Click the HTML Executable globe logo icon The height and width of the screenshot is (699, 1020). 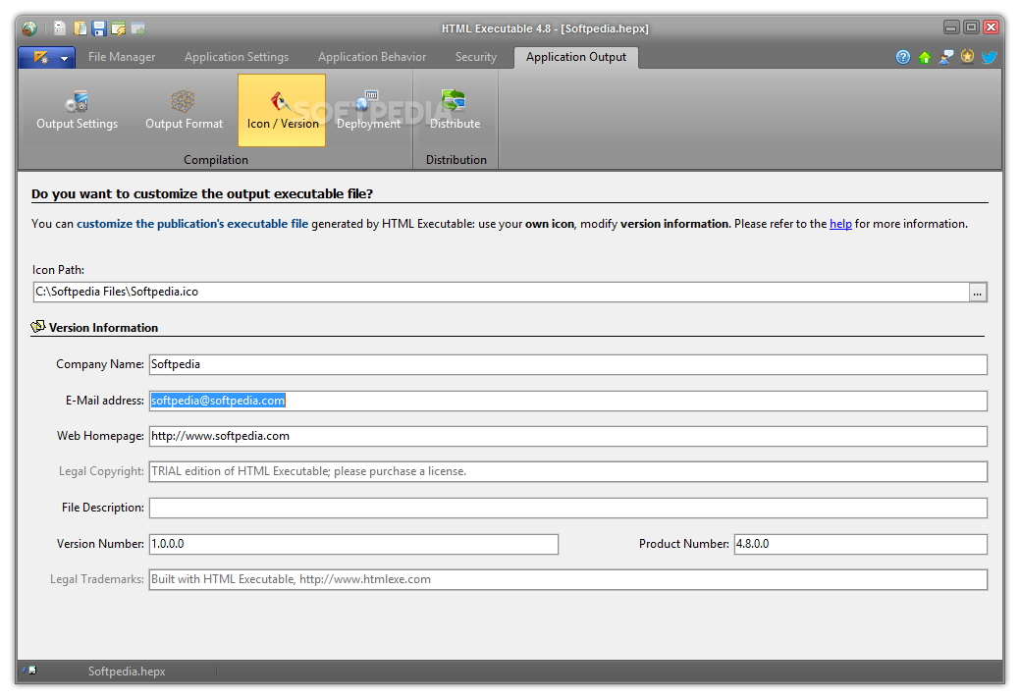[29, 28]
